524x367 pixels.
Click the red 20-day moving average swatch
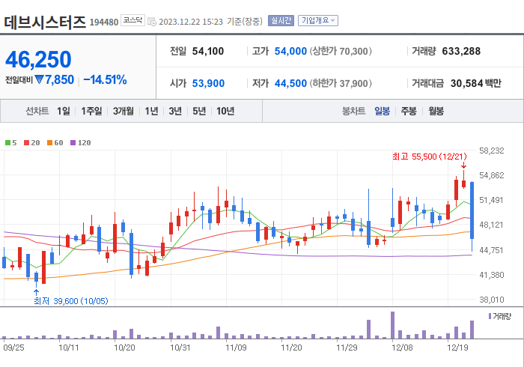[26, 143]
